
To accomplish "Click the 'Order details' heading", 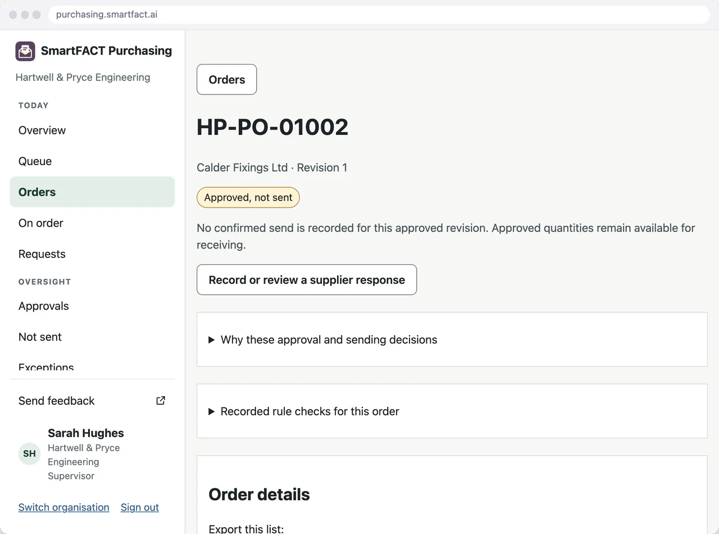I will [259, 495].
